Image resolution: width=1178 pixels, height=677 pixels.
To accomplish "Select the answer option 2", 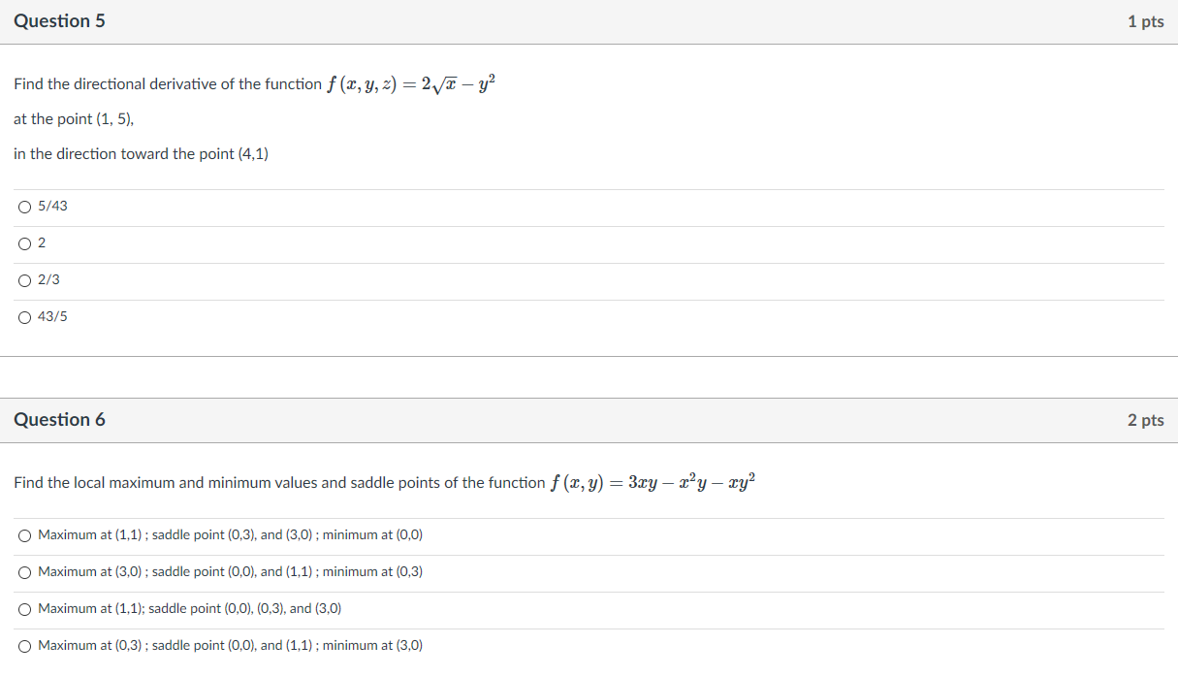I will (41, 242).
